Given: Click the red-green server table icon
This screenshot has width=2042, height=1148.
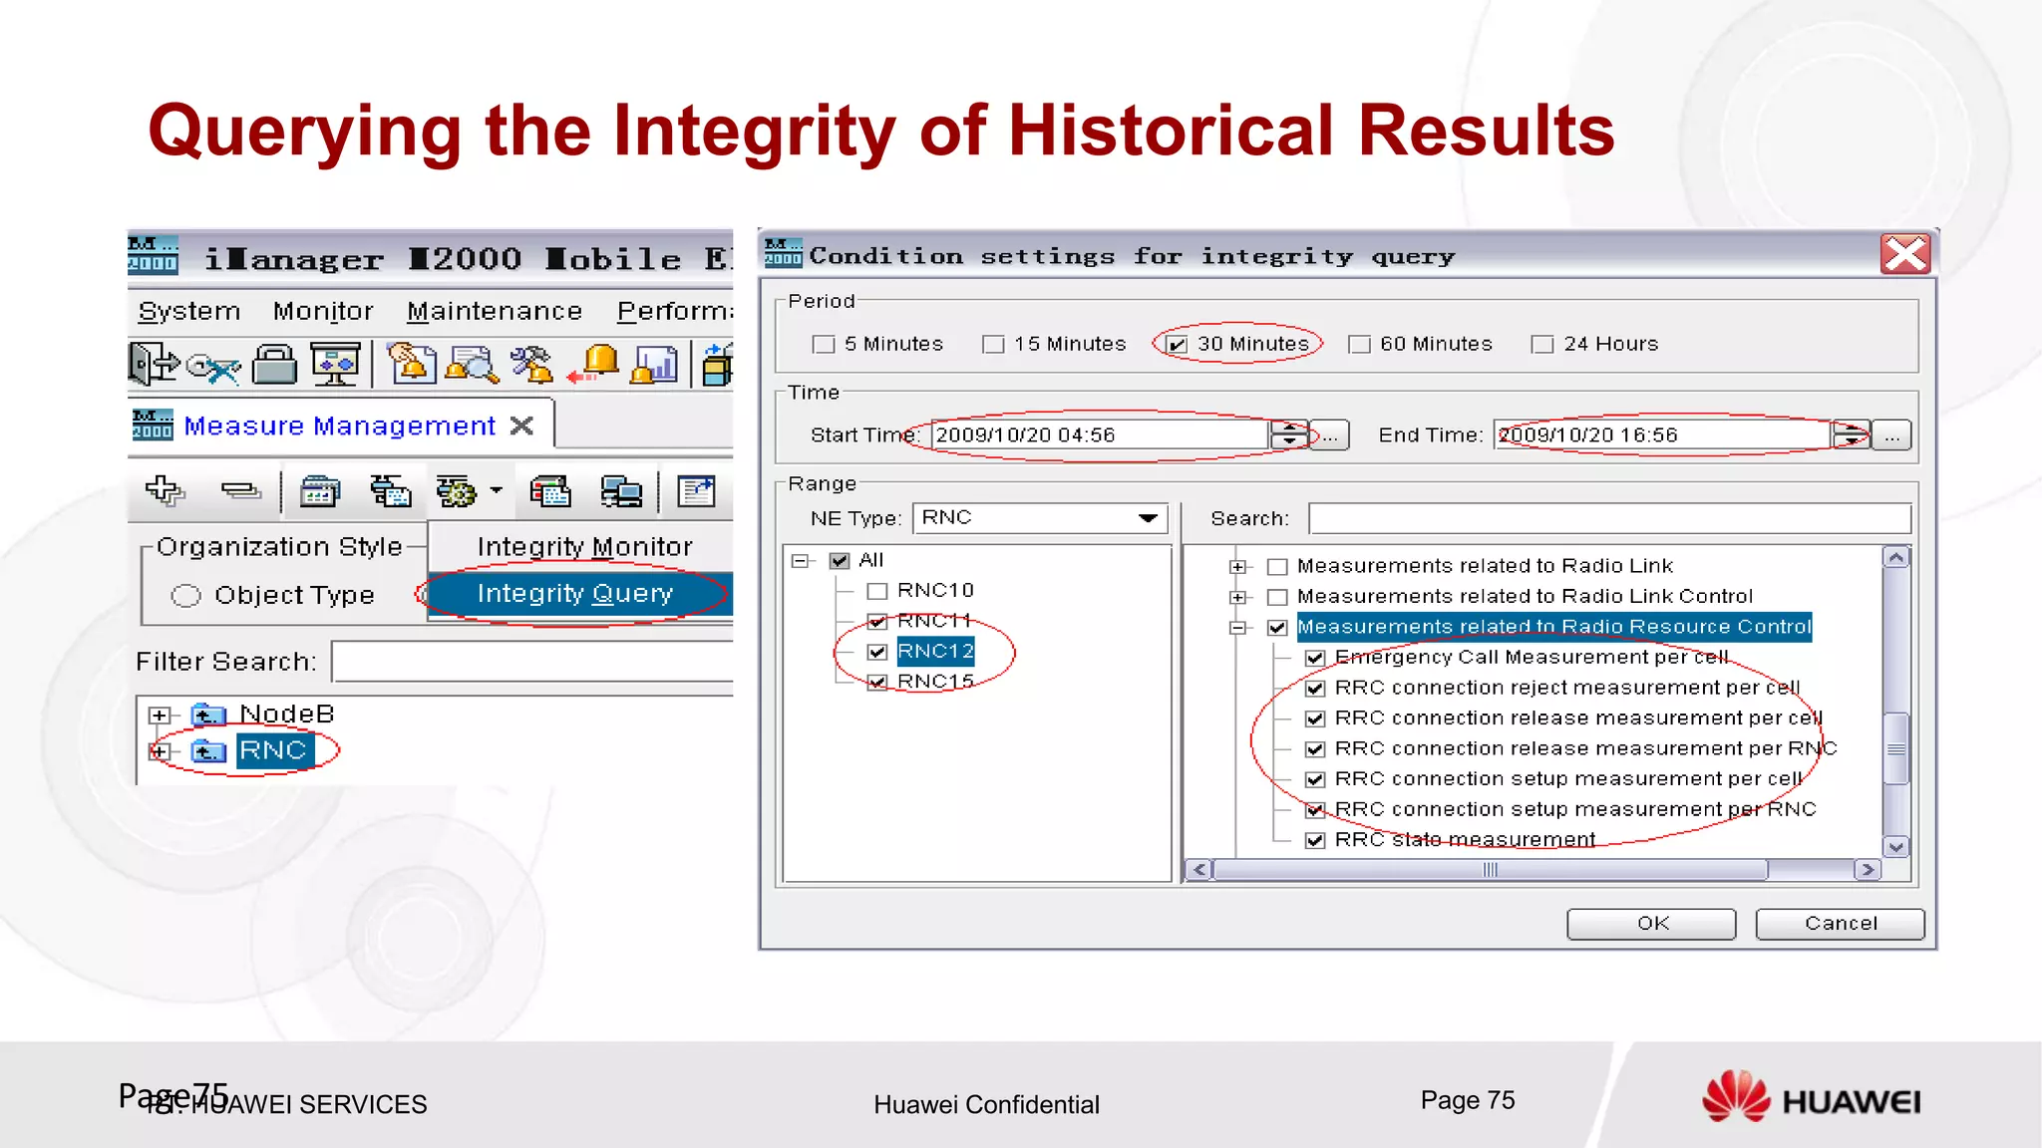Looking at the screenshot, I should pos(549,491).
